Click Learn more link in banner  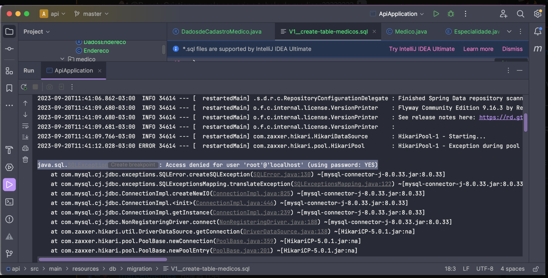click(x=478, y=49)
